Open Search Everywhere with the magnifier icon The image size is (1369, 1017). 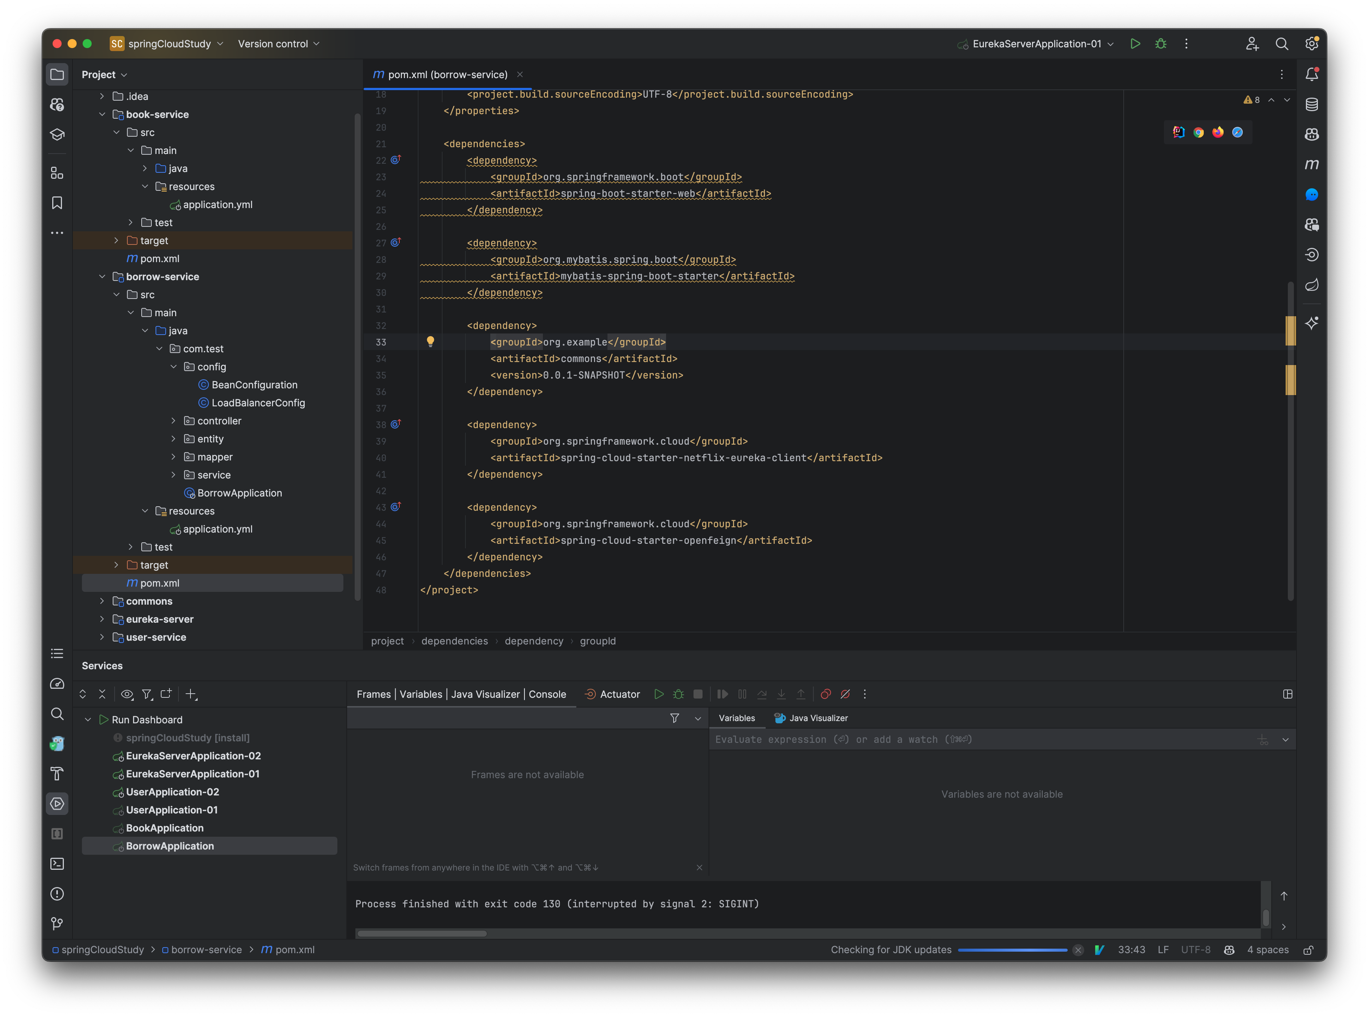1281,44
